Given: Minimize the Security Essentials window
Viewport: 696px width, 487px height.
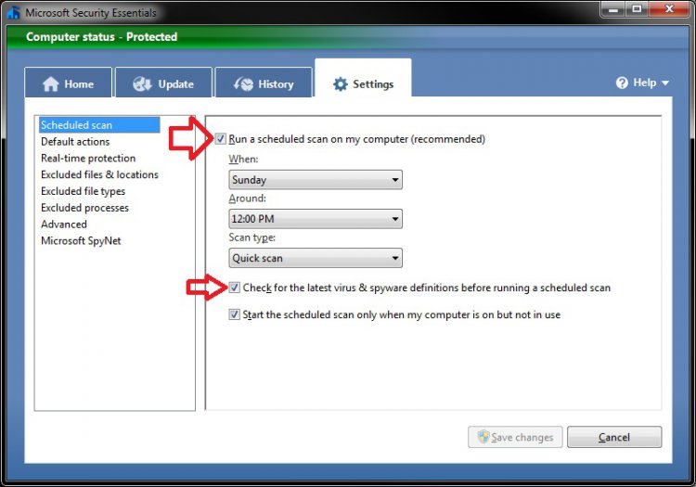Looking at the screenshot, I should click(613, 9).
